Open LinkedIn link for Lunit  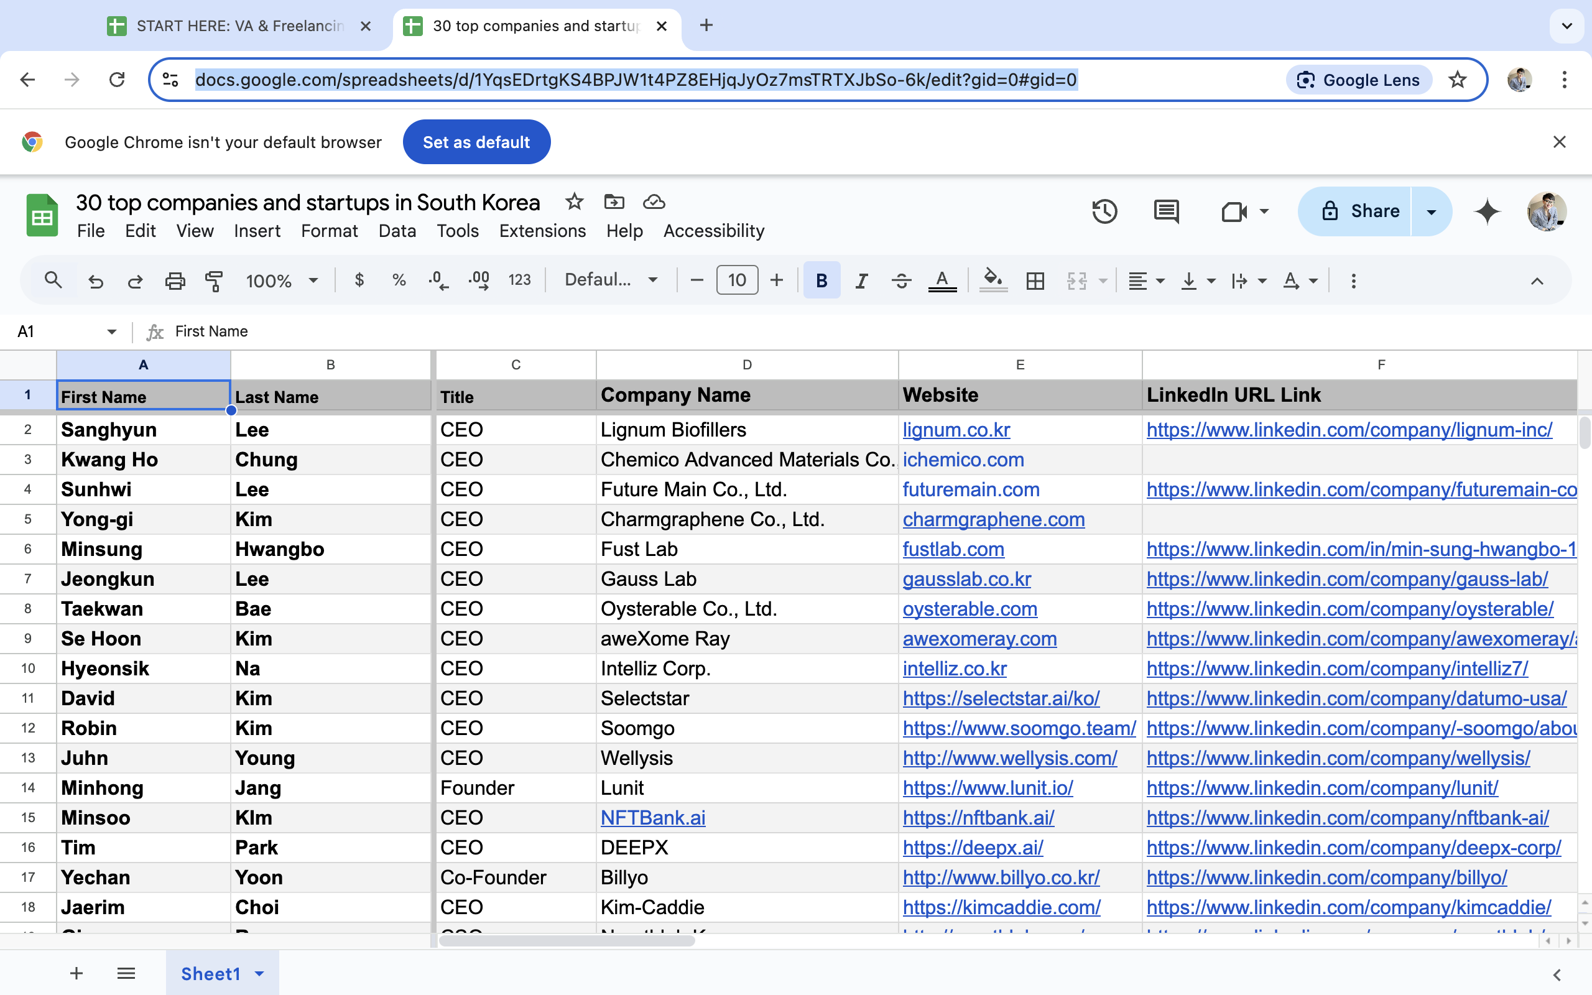[x=1322, y=788]
